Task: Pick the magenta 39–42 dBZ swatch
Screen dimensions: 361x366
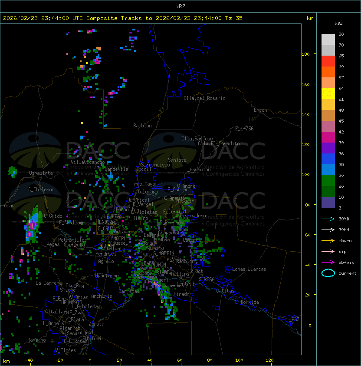Action: point(328,137)
